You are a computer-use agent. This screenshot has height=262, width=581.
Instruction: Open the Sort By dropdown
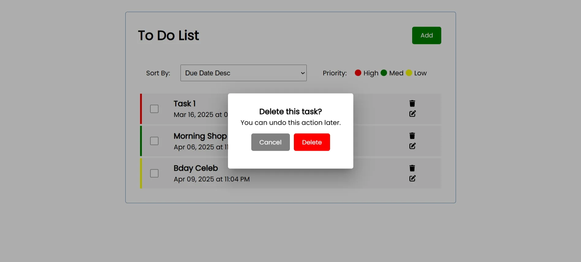243,73
